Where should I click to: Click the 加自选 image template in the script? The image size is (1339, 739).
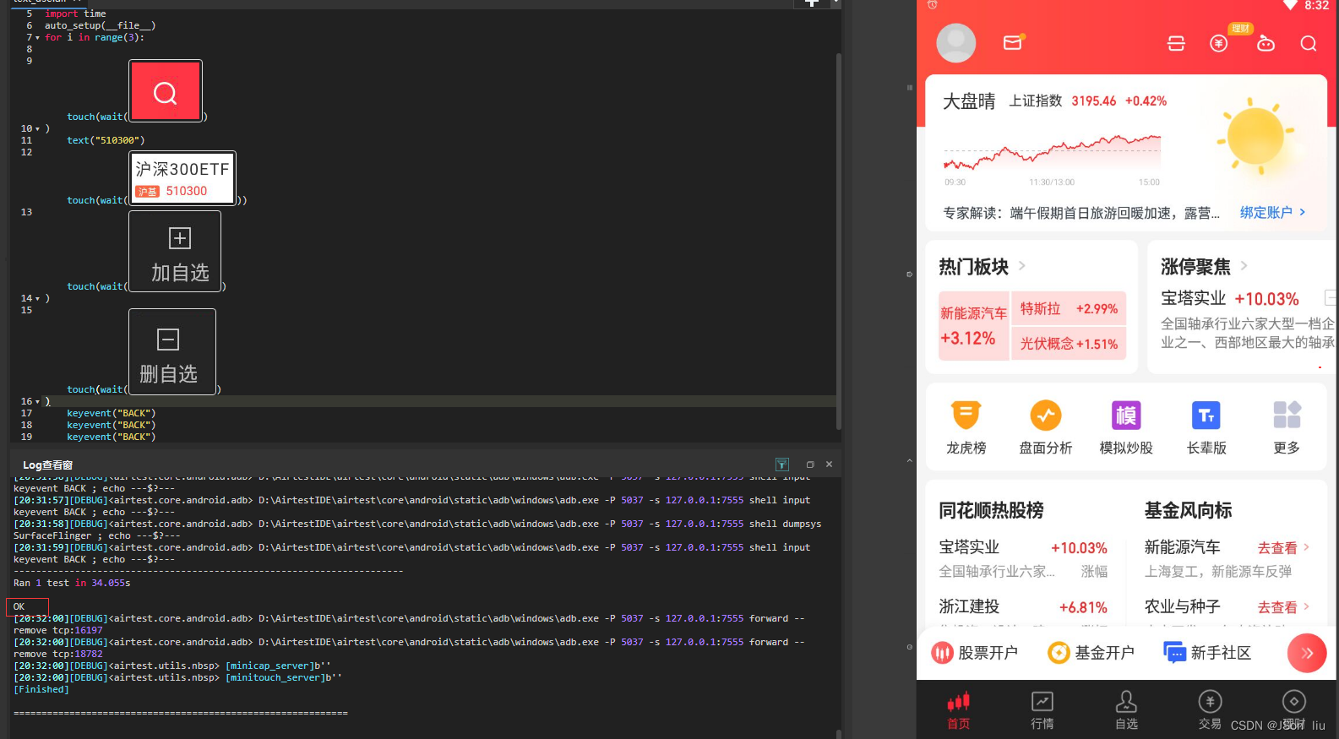175,252
